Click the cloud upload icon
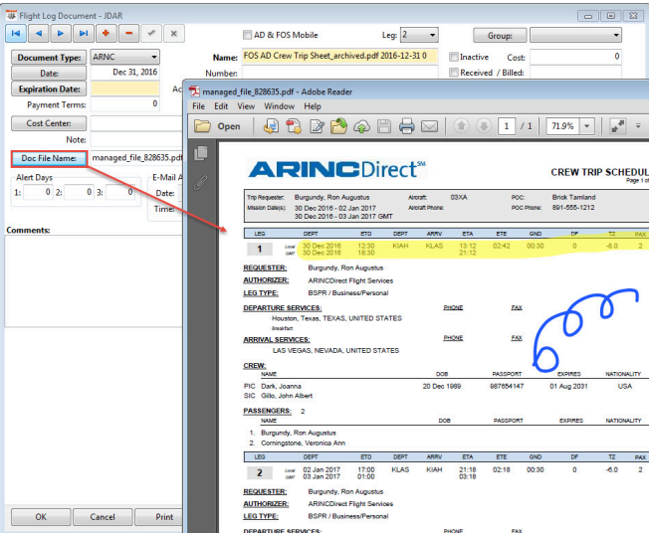649x533 pixels. pos(361,126)
